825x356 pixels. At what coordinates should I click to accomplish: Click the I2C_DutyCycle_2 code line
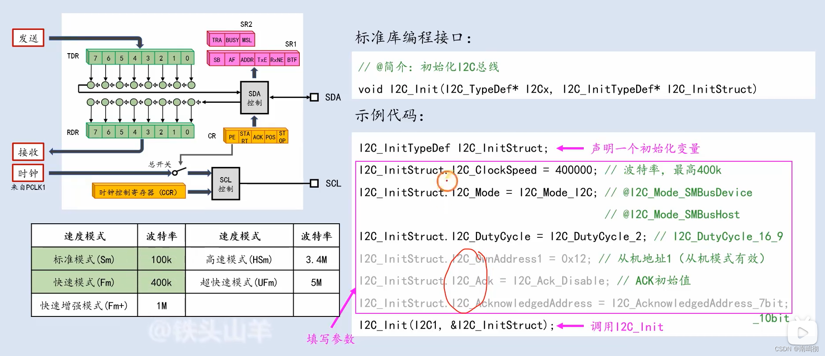(503, 236)
